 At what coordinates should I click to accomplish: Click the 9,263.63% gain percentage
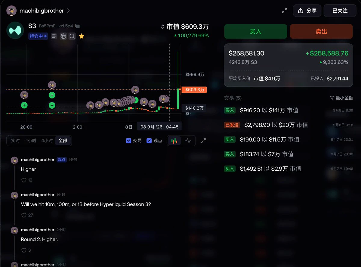point(334,62)
